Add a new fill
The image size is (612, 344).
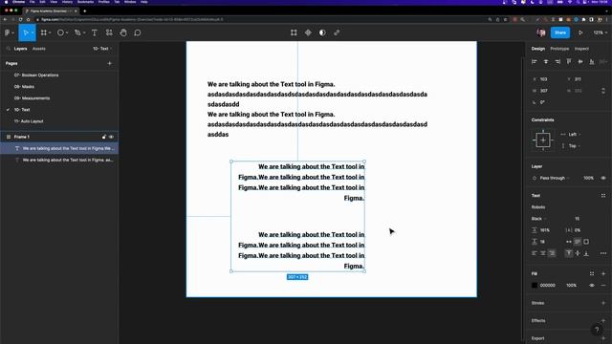pyautogui.click(x=603, y=274)
